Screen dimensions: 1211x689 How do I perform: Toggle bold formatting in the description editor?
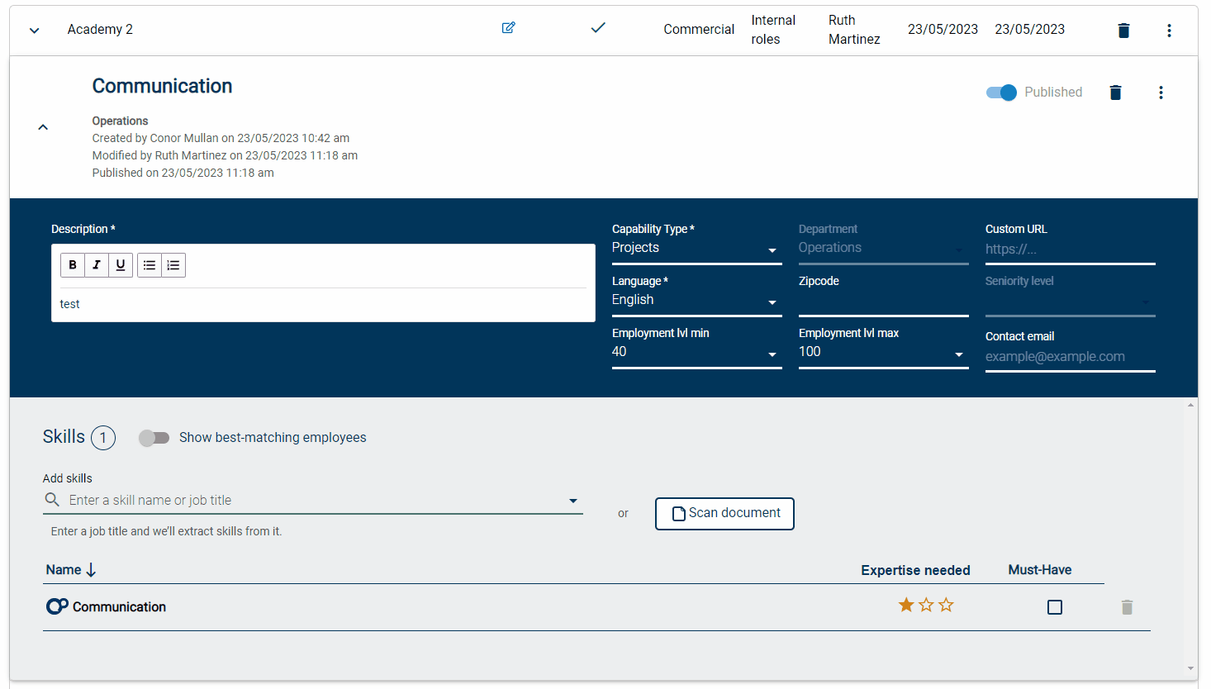pos(73,264)
